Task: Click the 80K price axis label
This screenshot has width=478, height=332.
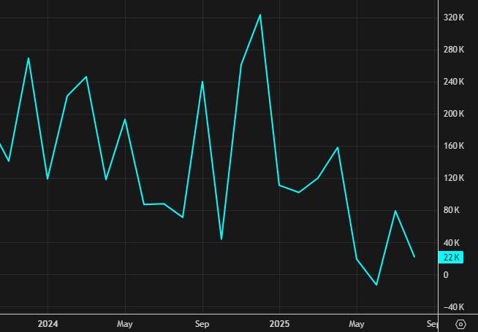Action: click(452, 210)
